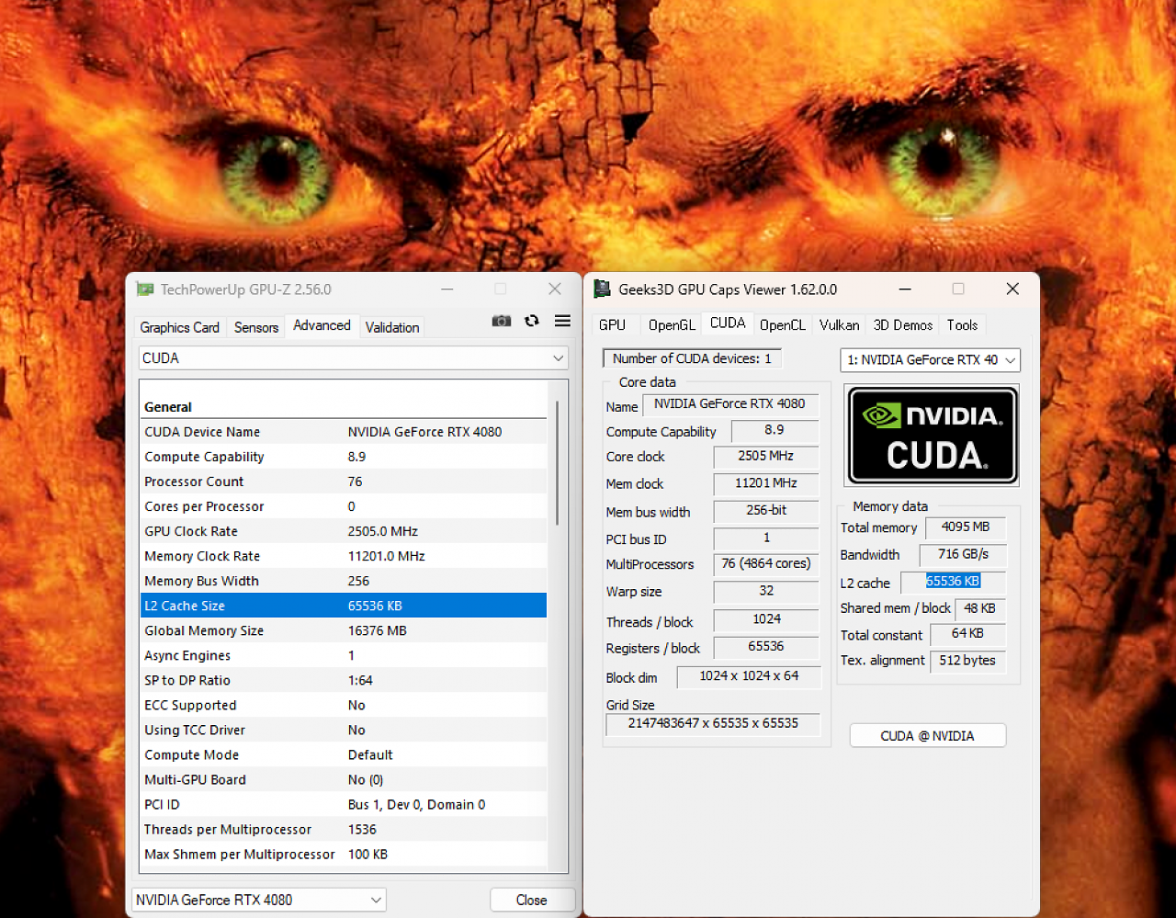Screen dimensions: 1176x918
Task: Select the Memory Clock Rate row
Action: coord(344,556)
